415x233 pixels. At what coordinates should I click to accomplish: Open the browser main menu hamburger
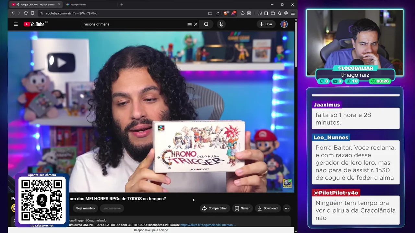293,13
